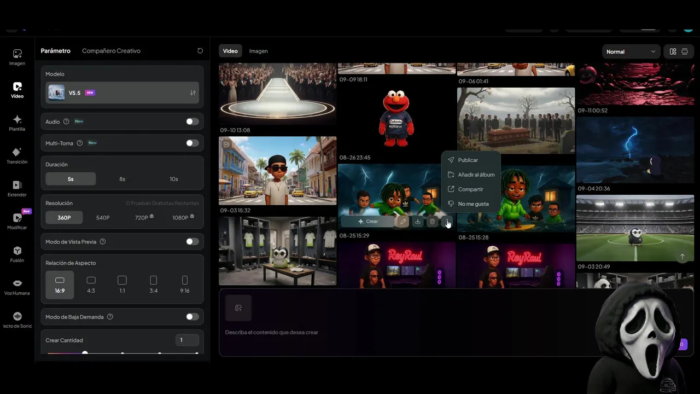Select 16:9 aspect ratio
700x394 pixels.
coord(60,285)
